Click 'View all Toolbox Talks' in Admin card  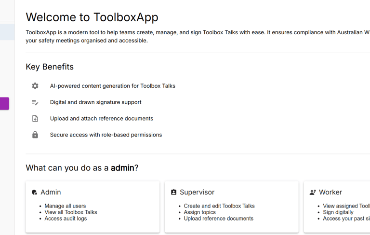click(x=71, y=212)
